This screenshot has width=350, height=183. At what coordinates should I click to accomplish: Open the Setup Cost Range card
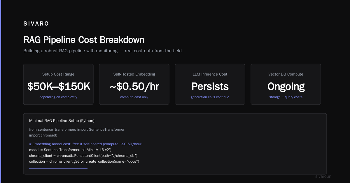[58, 84]
